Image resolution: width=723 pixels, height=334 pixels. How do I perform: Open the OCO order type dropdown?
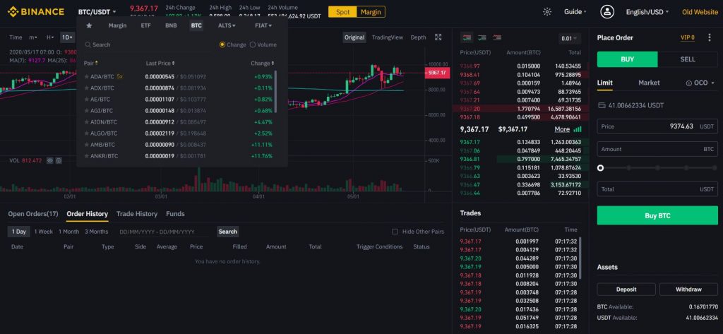[x=700, y=83]
